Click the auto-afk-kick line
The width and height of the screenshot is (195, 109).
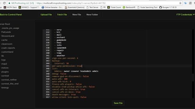(62, 81)
